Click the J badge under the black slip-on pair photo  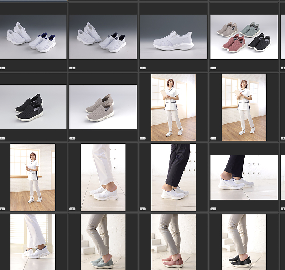pyautogui.click(x=2, y=138)
